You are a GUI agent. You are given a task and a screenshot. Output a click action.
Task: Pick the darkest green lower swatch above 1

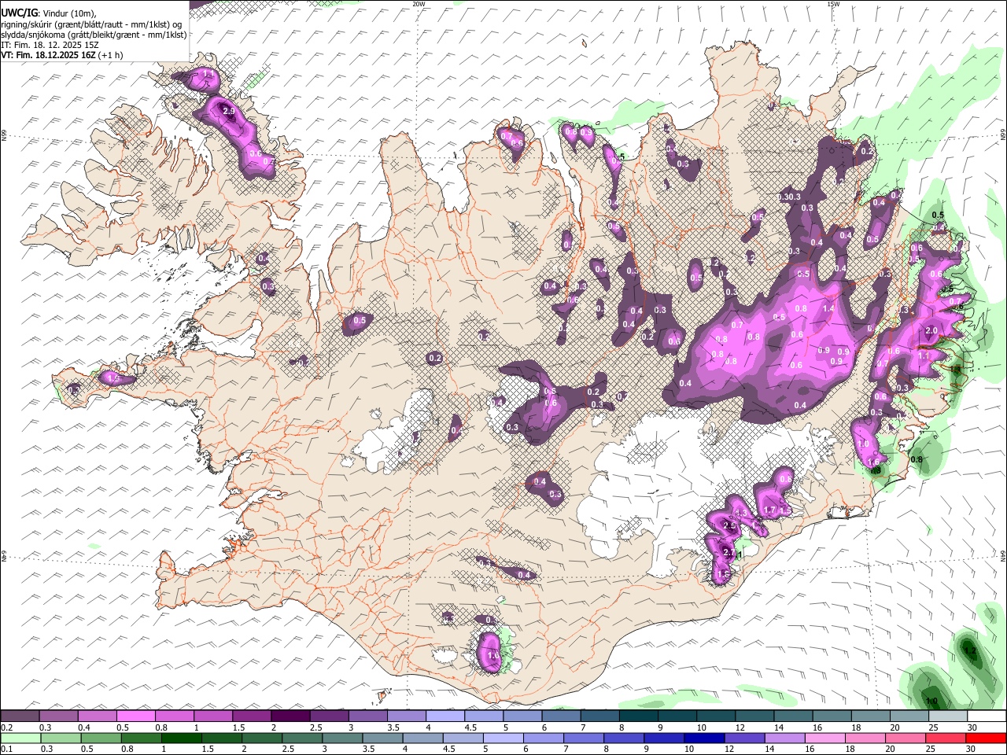181,738
